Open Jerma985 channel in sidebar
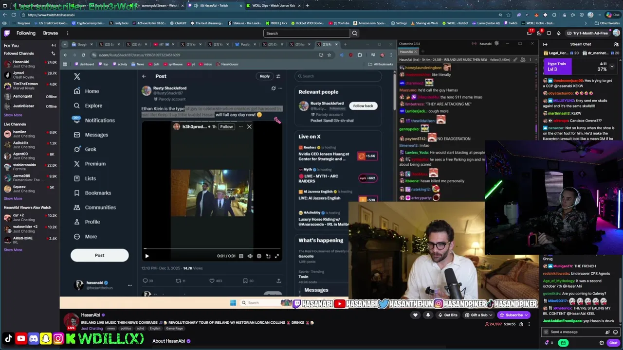623x350 pixels. click(30, 177)
